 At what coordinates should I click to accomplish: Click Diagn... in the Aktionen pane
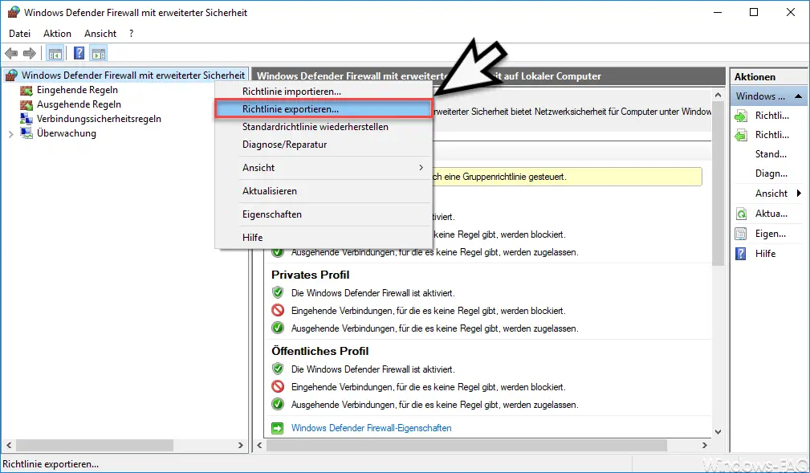(771, 173)
